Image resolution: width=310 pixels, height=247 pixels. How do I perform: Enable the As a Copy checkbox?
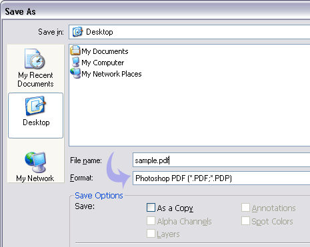[151, 208]
